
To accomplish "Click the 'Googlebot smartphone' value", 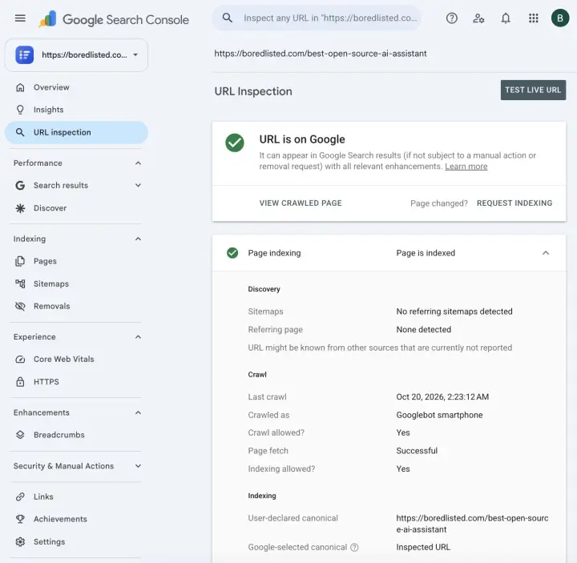I will pyautogui.click(x=439, y=415).
